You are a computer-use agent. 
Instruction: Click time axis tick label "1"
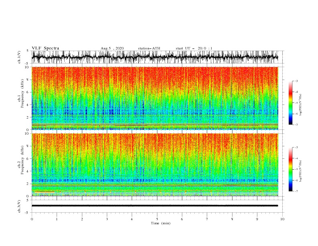[x=57, y=219]
